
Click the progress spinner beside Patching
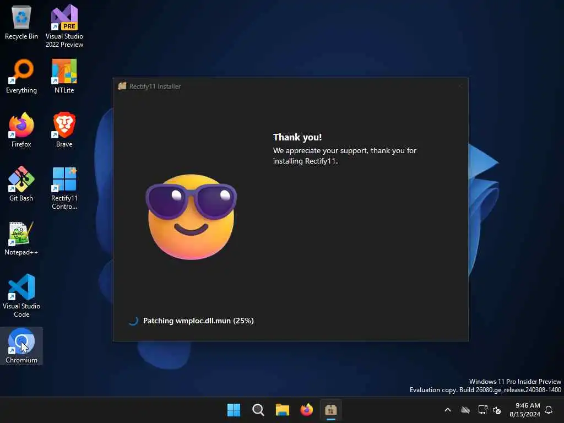point(133,321)
